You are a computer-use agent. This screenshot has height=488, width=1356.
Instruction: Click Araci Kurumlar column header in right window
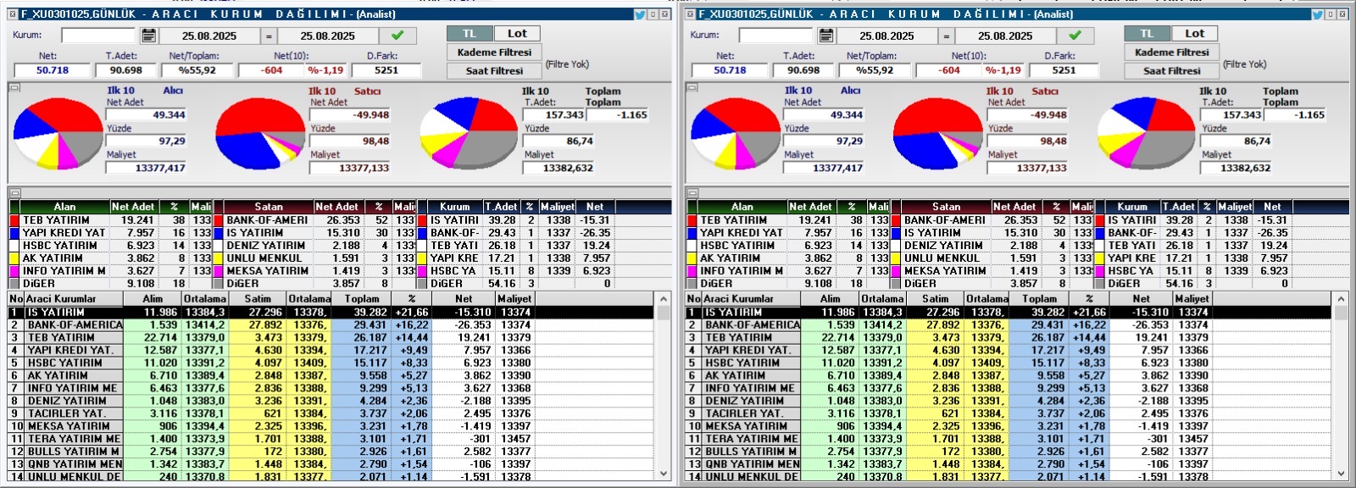point(751,299)
